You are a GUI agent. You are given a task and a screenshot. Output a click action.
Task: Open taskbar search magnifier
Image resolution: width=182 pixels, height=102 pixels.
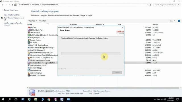coord(10,99)
